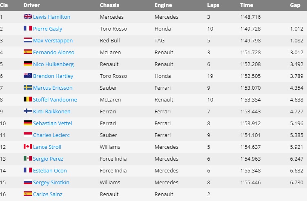Click the Canadian flag beside Lance Stroll
The height and width of the screenshot is (201, 307).
[x=28, y=147]
